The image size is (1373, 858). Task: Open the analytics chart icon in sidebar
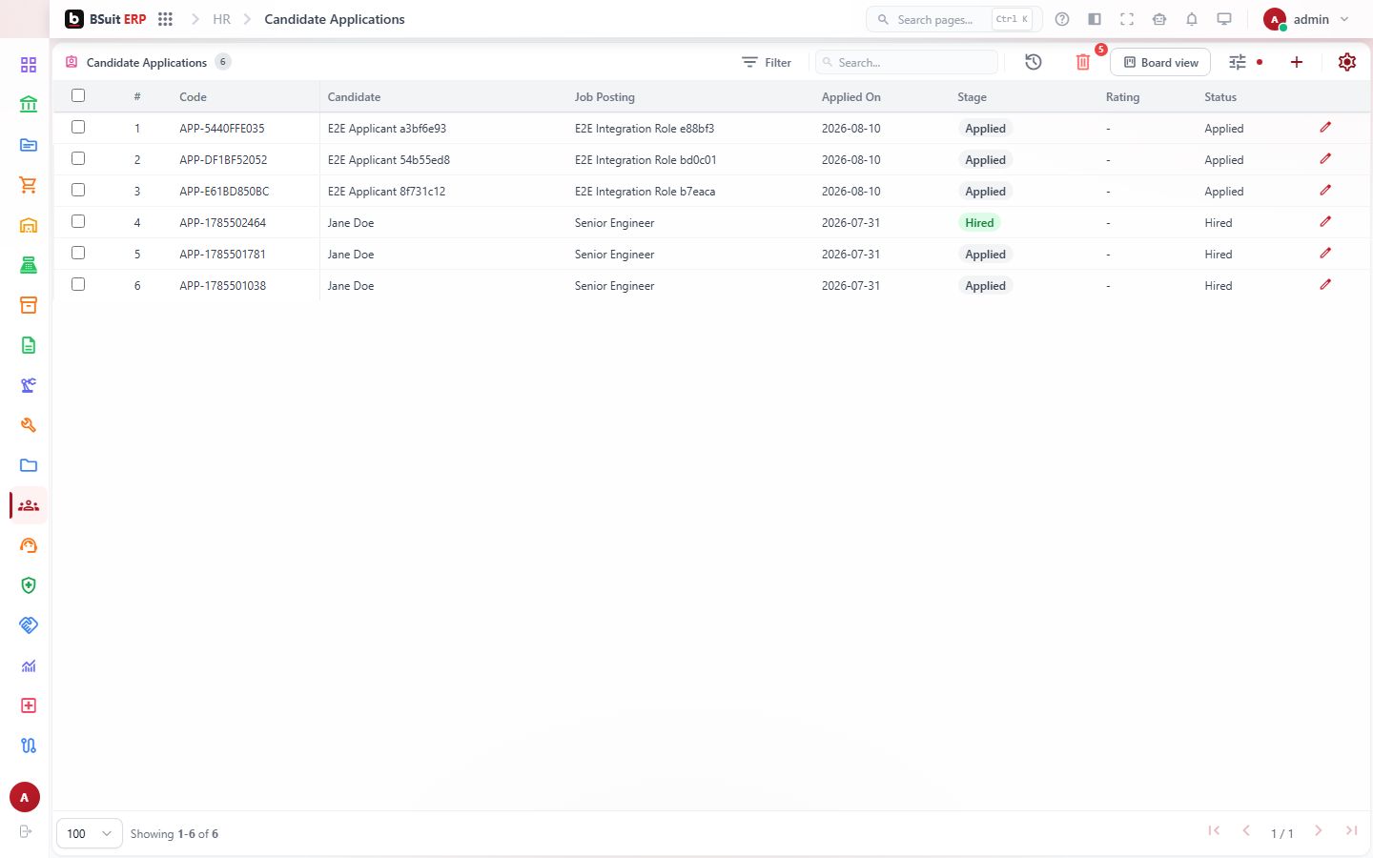point(29,665)
